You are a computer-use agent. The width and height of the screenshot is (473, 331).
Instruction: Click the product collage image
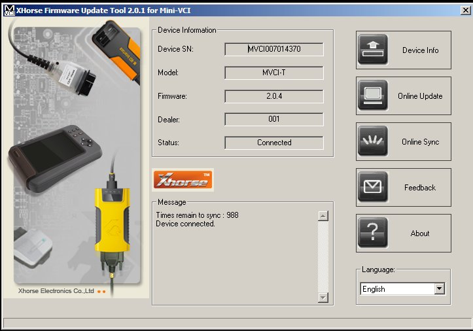tap(77, 157)
